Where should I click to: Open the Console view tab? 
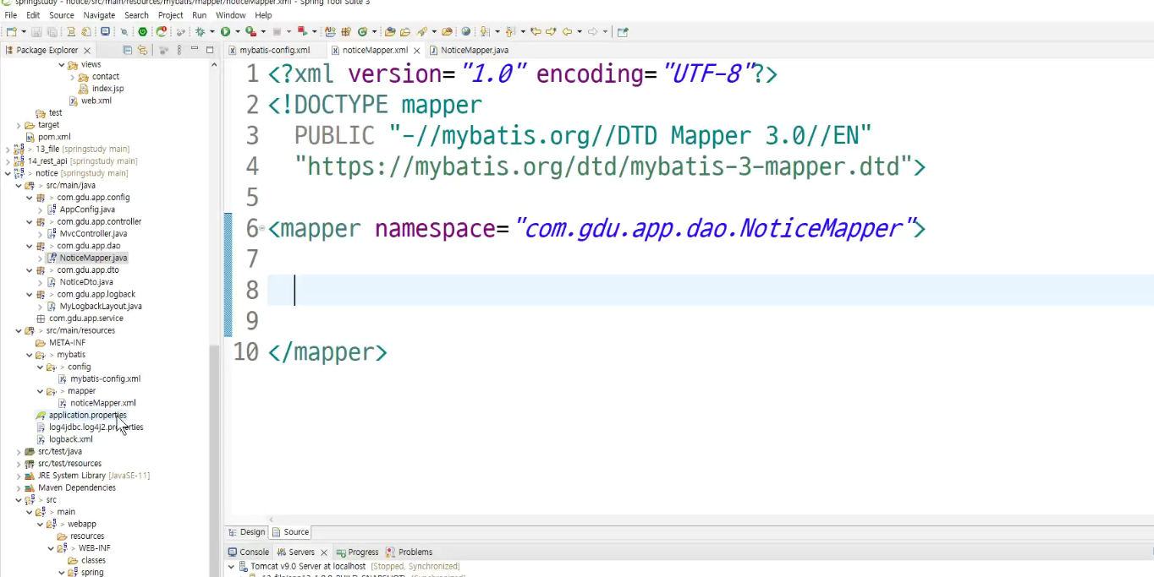[248, 552]
